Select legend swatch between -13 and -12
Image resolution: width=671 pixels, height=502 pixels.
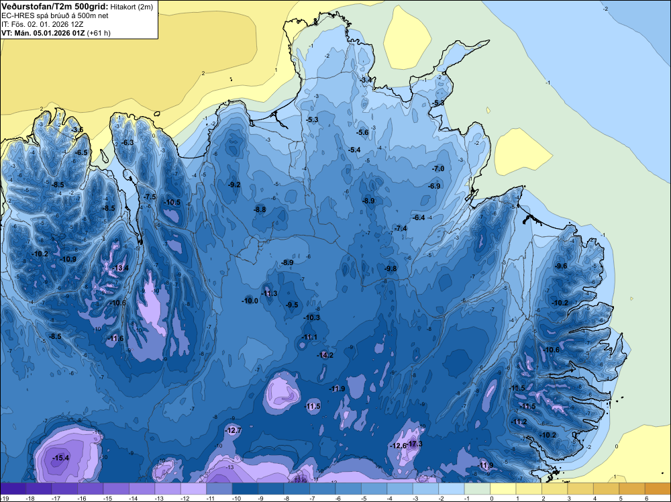pyautogui.click(x=168, y=489)
